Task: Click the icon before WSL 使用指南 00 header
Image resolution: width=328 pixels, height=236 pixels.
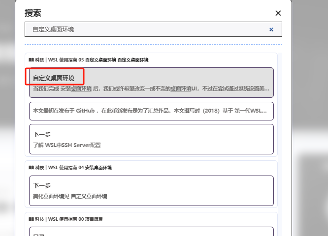Action: coord(31,219)
